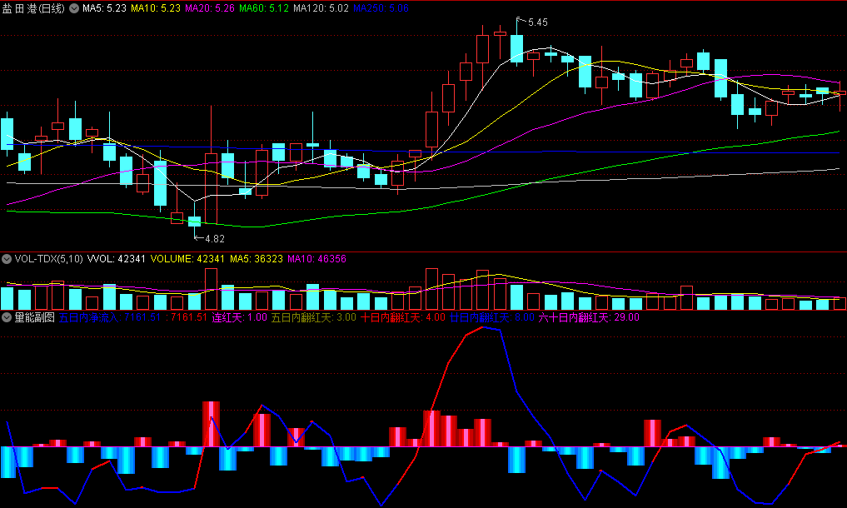Select the MA60: 5.12 label

264,8
